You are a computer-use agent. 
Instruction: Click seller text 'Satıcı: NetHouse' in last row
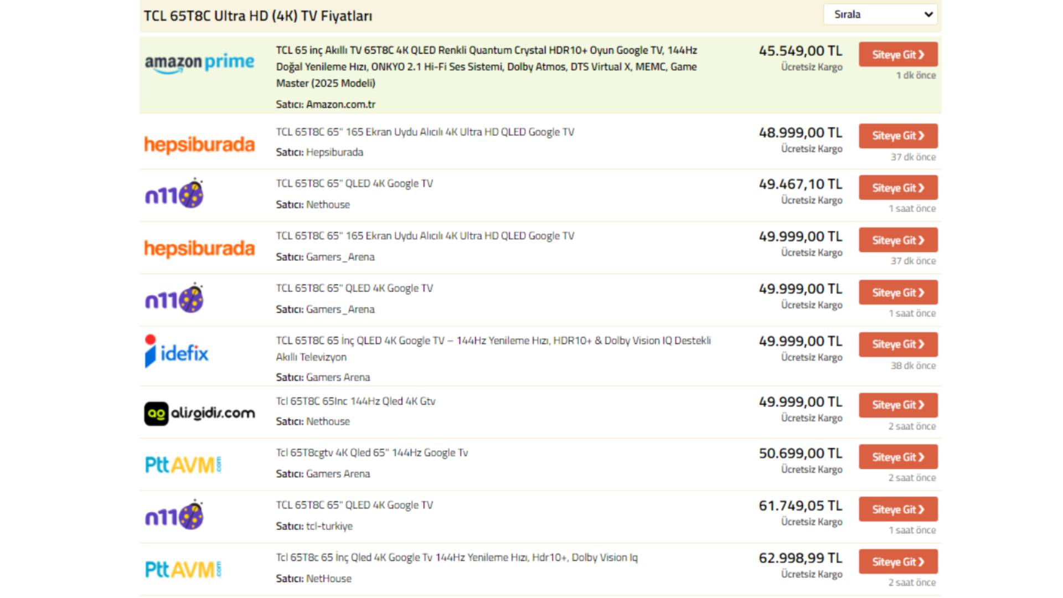tap(313, 579)
